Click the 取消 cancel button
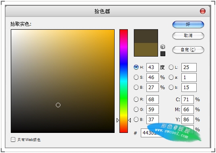Screen dimensions: 216x153 (x=188, y=36)
